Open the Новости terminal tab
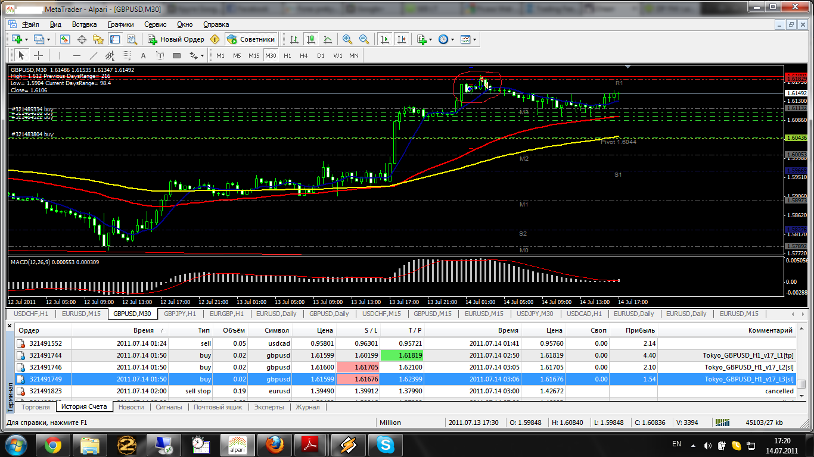The image size is (814, 457). (x=131, y=407)
